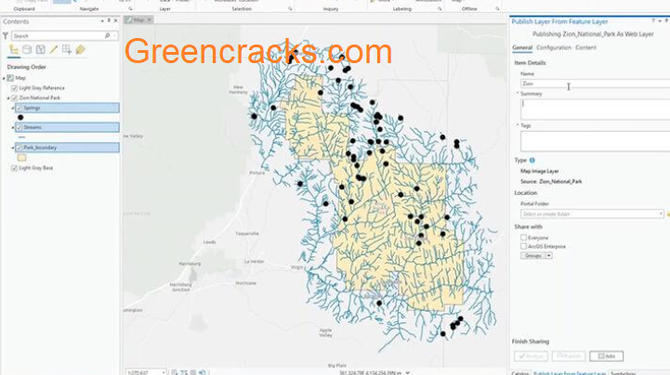670x375 pixels.
Task: Select the List By Snapping icon
Action: point(67,49)
